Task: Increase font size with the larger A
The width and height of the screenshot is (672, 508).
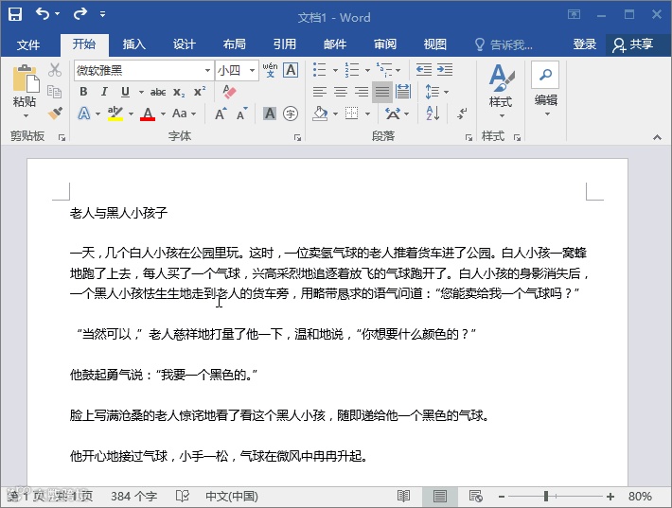Action: coord(221,114)
